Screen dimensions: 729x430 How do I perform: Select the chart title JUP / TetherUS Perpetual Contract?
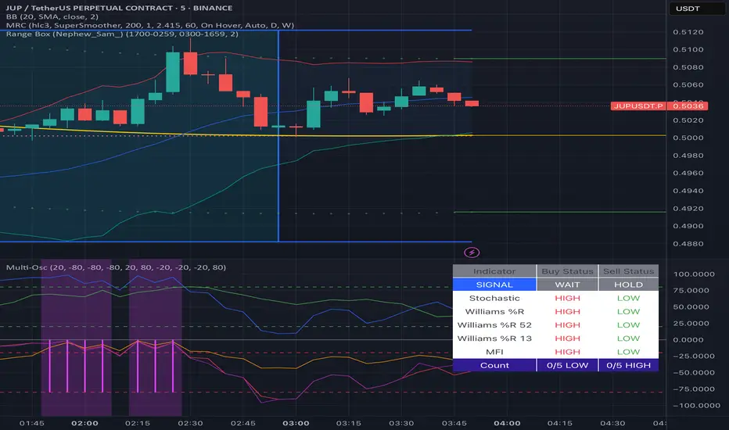[119, 8]
